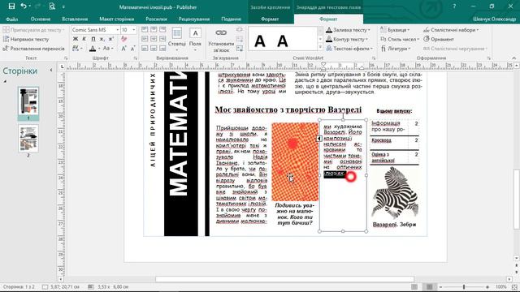This screenshot has height=292, width=520.
Task: Switch to the Подання tab
Action: [x=231, y=19]
